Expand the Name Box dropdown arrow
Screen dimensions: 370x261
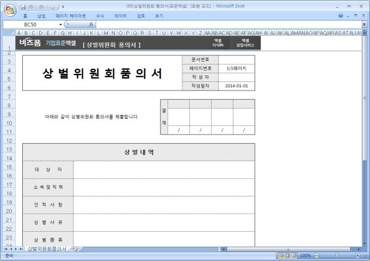60,24
